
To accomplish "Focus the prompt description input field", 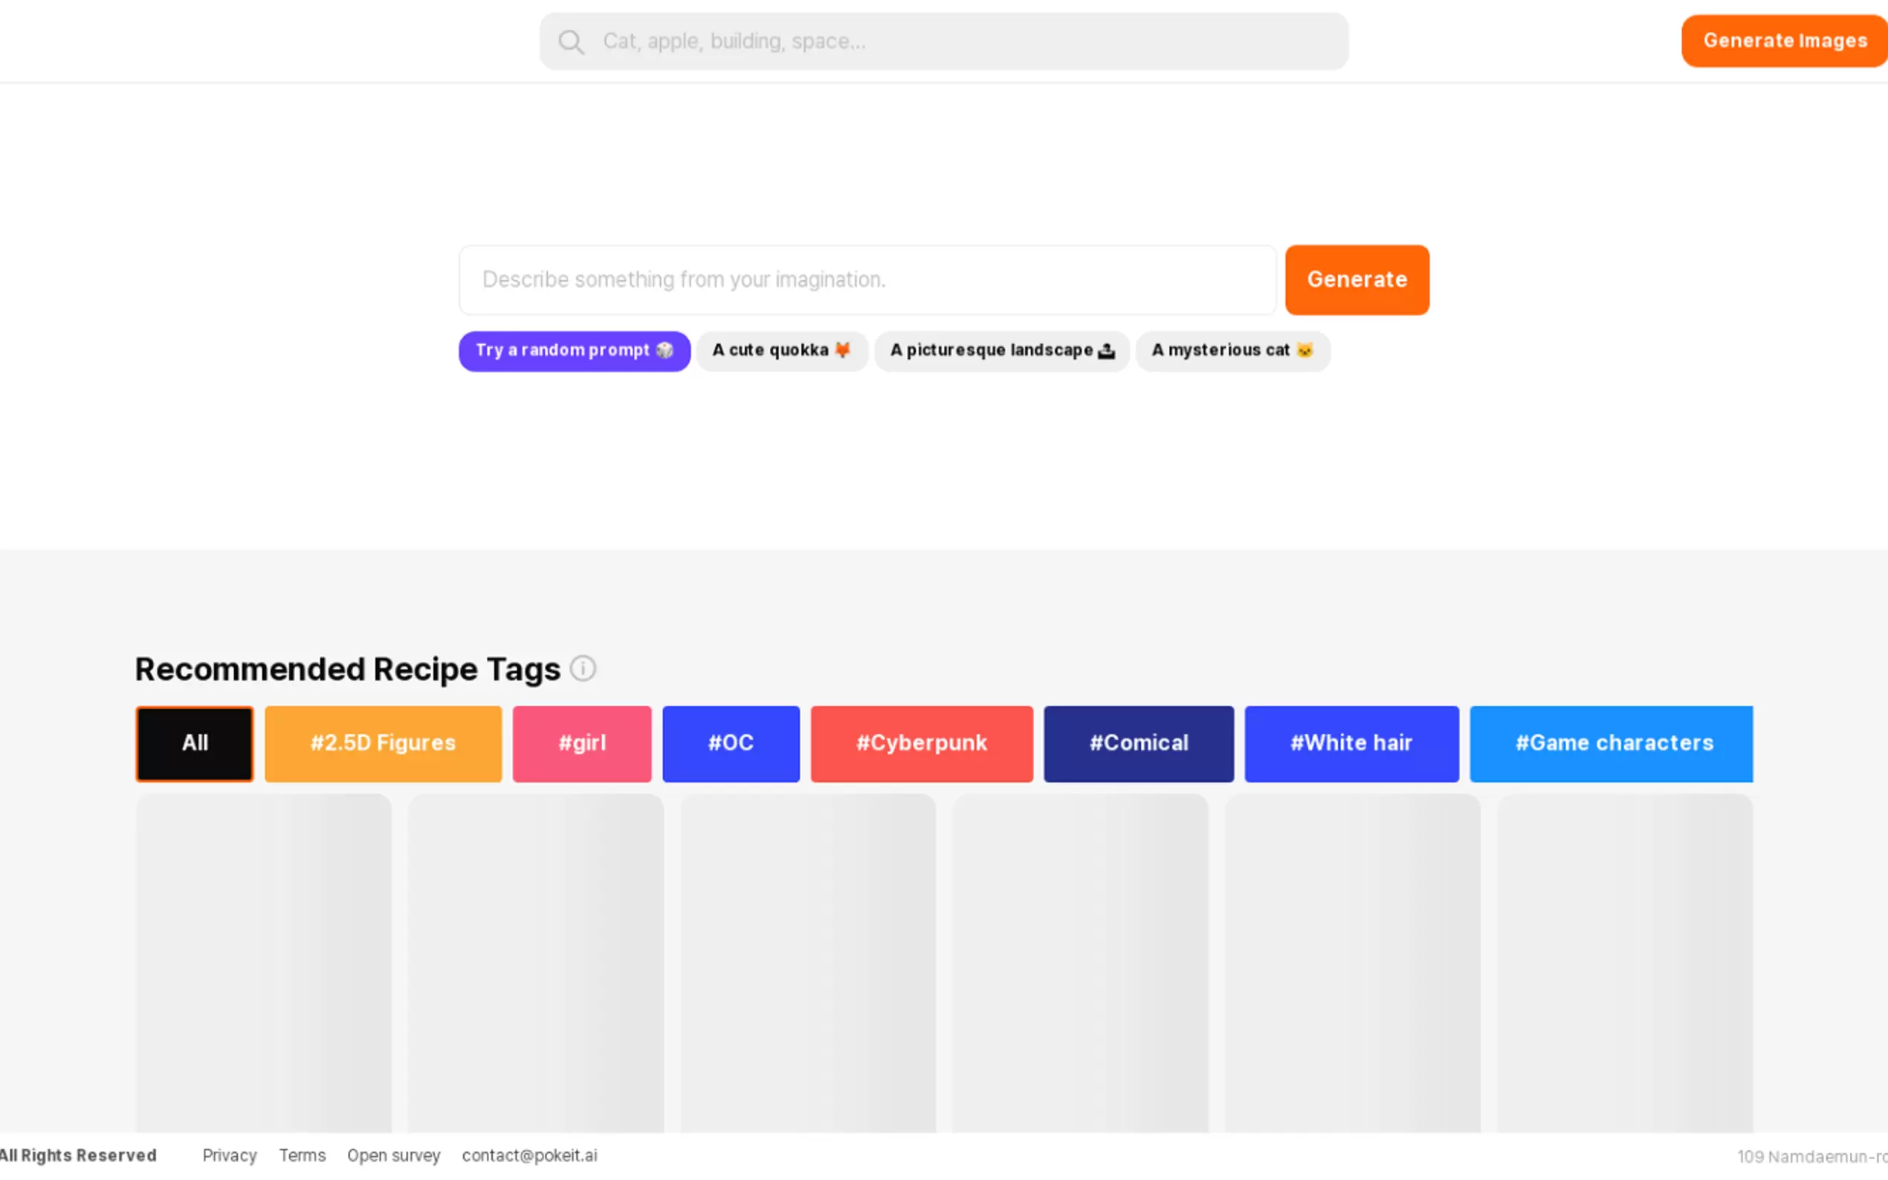I will click(x=867, y=279).
